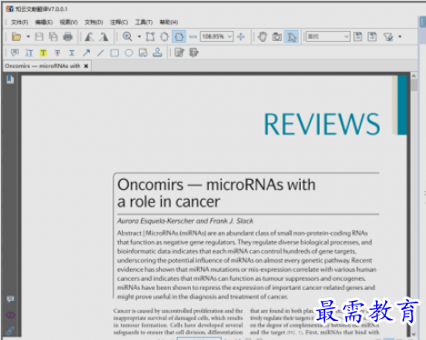
Task: Open the 文档(D) menu
Action: 94,22
